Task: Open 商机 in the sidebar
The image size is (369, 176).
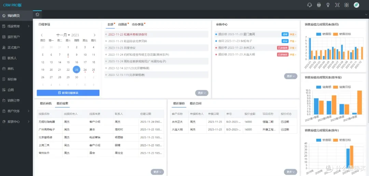Action: tap(16, 69)
